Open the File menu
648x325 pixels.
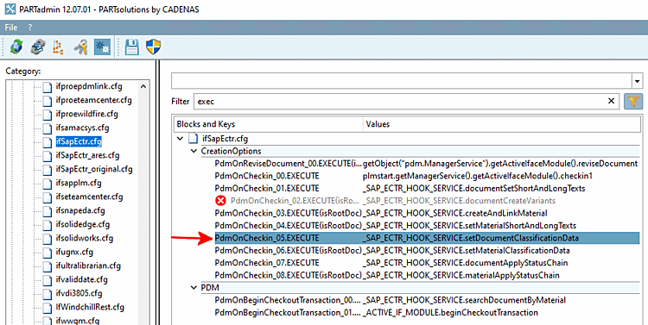(x=10, y=28)
